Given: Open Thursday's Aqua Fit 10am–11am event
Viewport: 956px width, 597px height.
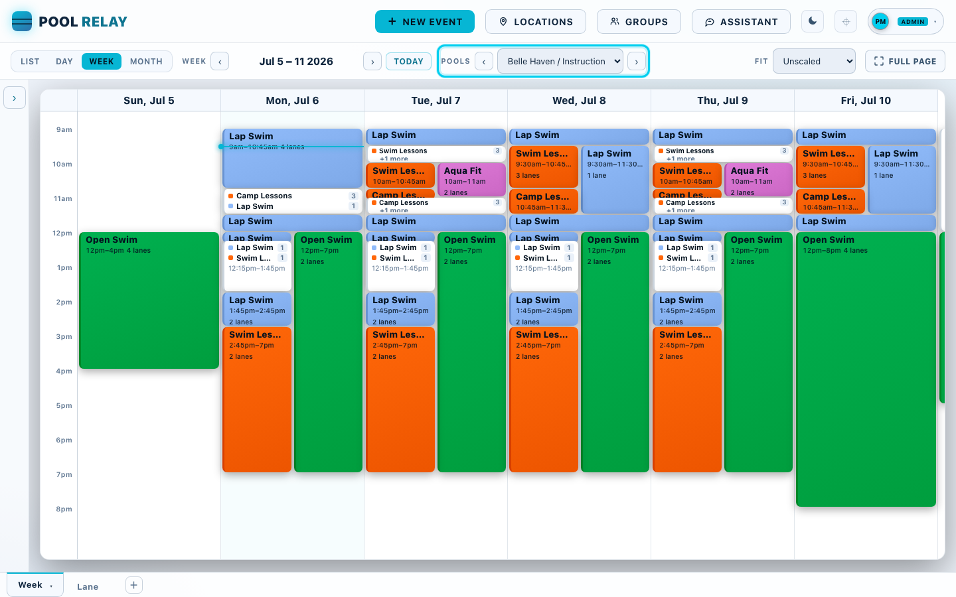Looking at the screenshot, I should pyautogui.click(x=758, y=180).
